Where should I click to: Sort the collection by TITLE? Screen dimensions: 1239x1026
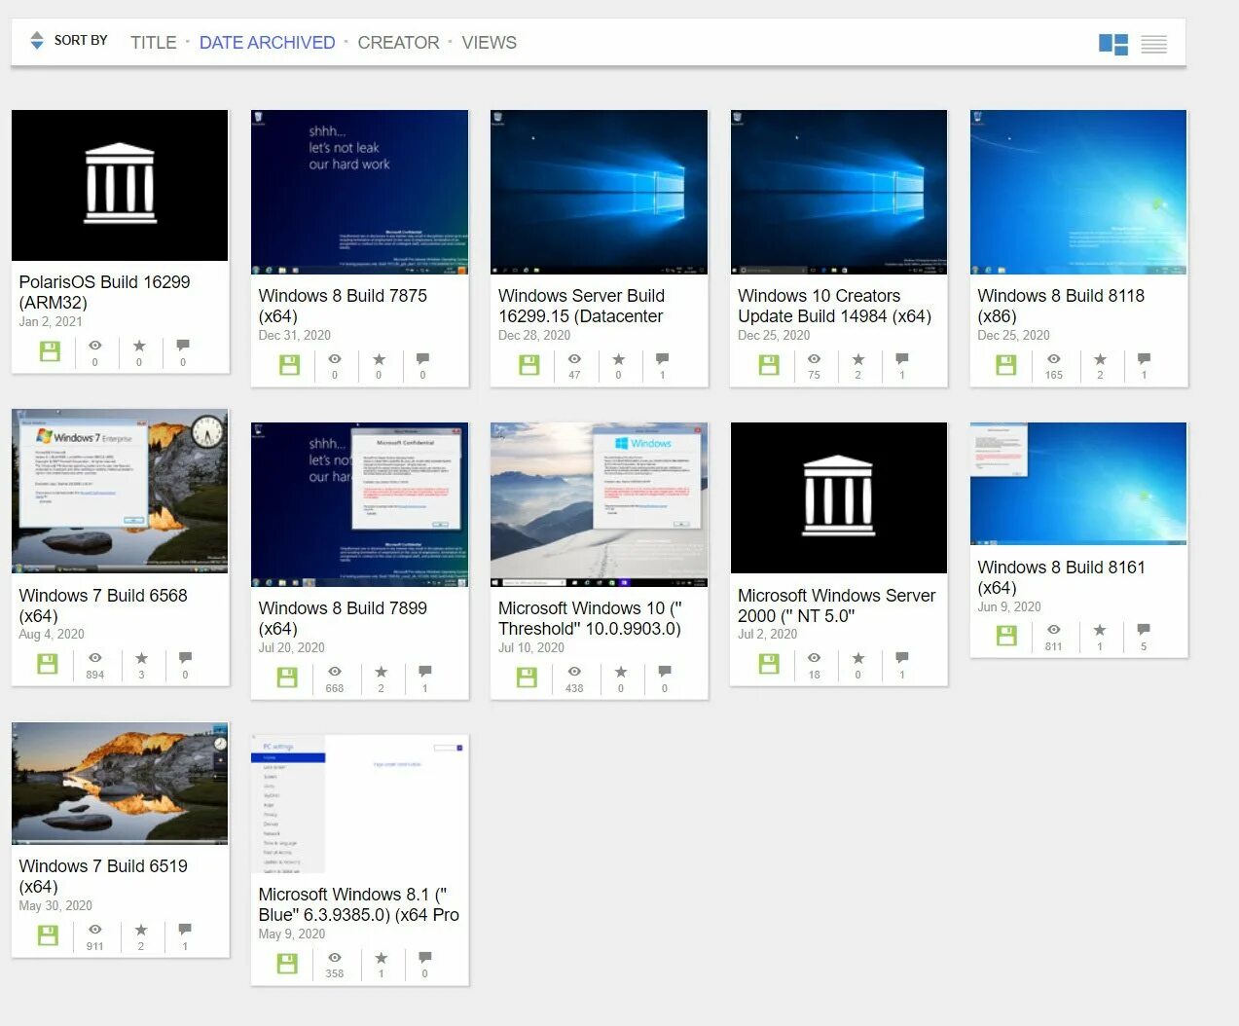[153, 42]
